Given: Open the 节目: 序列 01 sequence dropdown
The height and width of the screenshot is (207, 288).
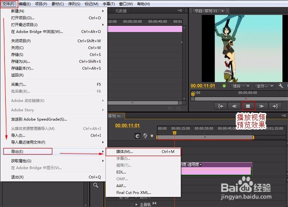Looking at the screenshot, I should pos(223,11).
